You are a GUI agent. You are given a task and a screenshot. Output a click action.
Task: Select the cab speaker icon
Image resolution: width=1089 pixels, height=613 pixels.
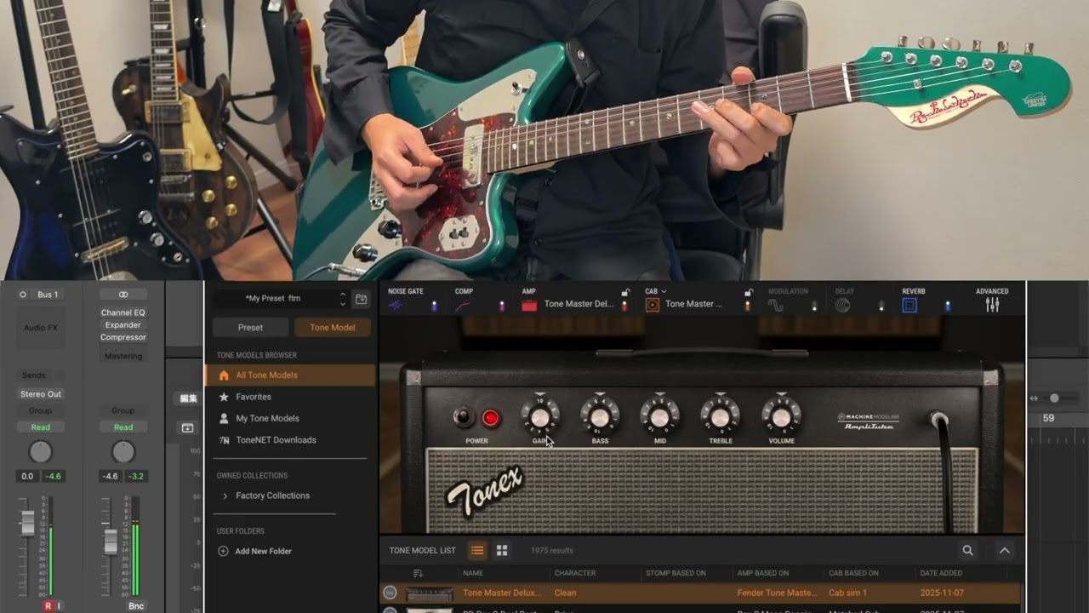653,305
